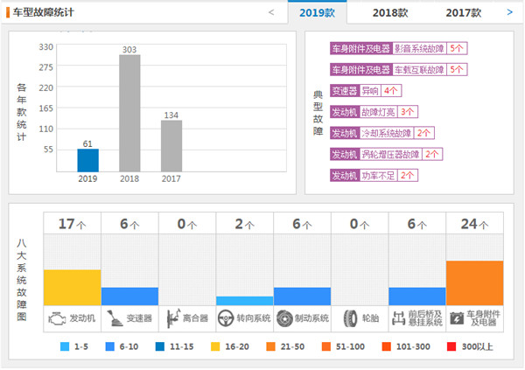Click the blue 2019 bar in chart
The width and height of the screenshot is (525, 370).
click(87, 160)
